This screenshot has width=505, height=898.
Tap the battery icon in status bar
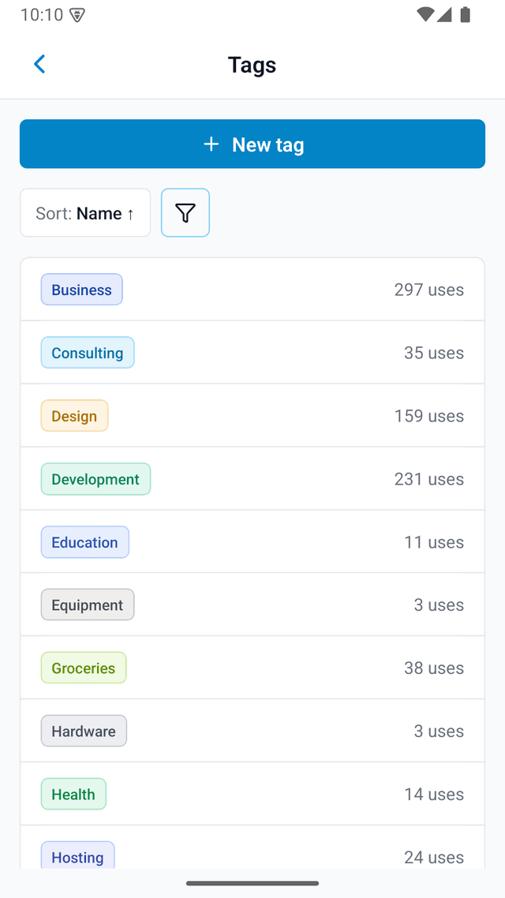tap(466, 15)
